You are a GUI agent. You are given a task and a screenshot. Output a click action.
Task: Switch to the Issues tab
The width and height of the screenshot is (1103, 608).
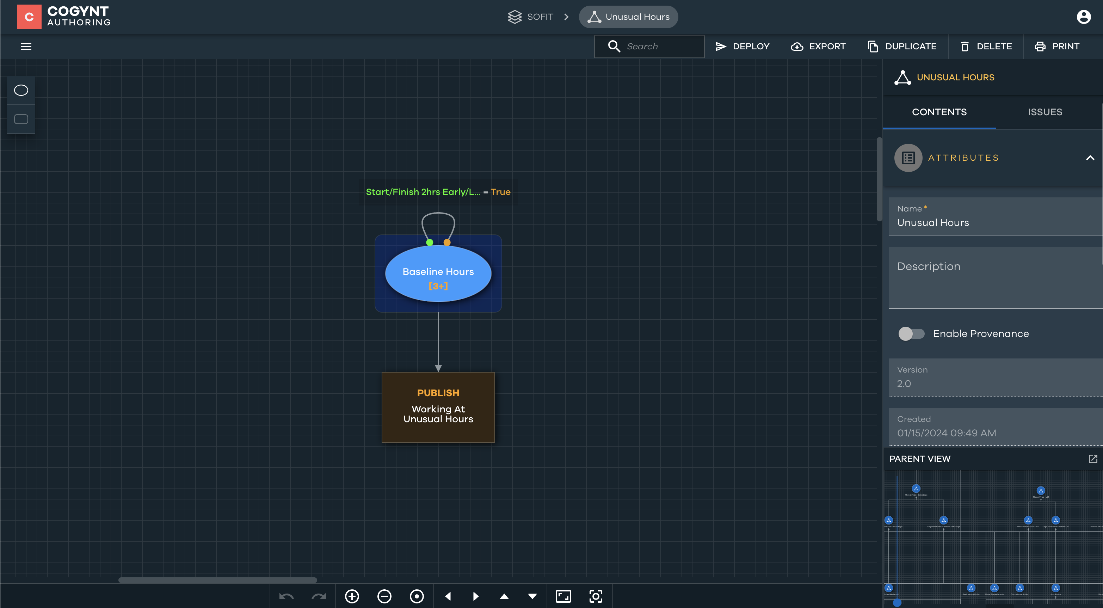click(1045, 112)
